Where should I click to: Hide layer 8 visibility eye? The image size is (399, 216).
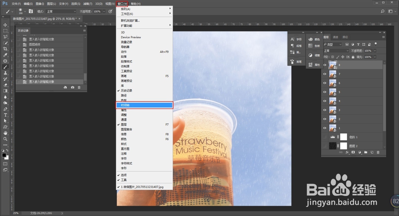(x=325, y=65)
